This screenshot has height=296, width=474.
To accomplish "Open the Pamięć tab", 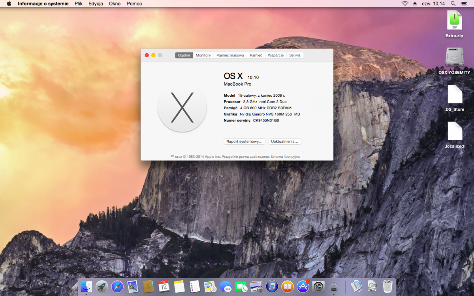I will [256, 55].
